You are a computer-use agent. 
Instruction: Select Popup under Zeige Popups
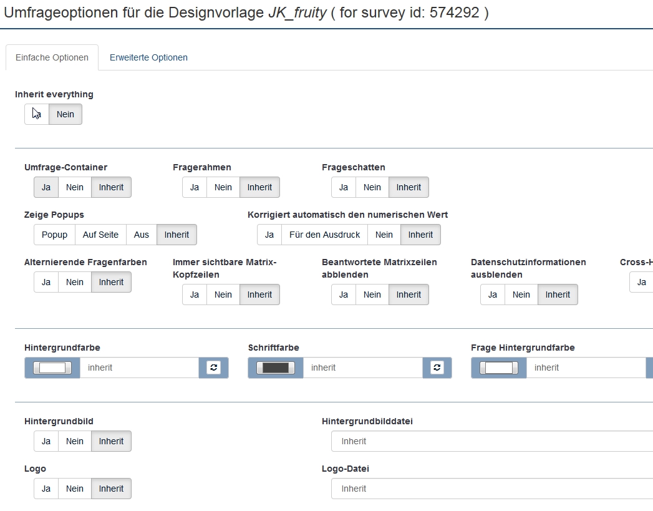point(54,235)
